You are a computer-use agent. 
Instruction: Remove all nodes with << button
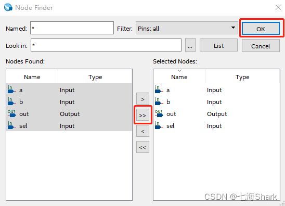click(142, 147)
